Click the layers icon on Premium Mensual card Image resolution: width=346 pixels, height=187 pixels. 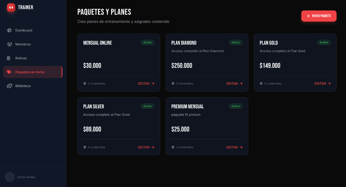(x=173, y=147)
